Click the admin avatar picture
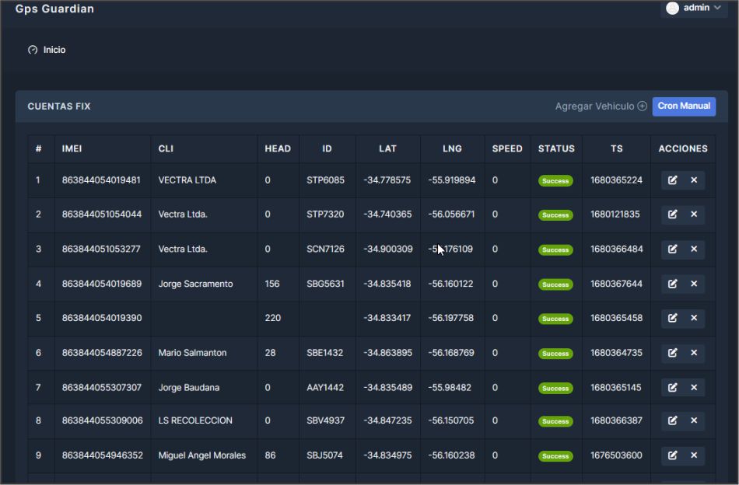 coord(673,8)
